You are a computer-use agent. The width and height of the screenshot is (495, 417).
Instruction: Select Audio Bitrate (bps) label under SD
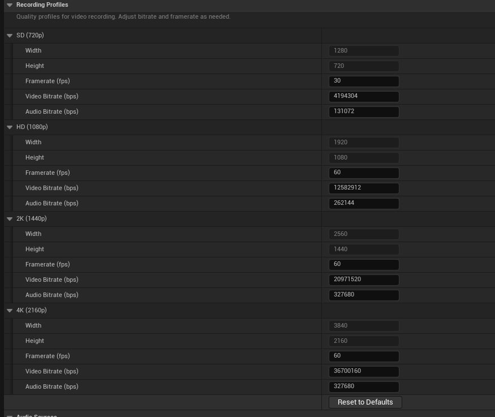click(52, 111)
